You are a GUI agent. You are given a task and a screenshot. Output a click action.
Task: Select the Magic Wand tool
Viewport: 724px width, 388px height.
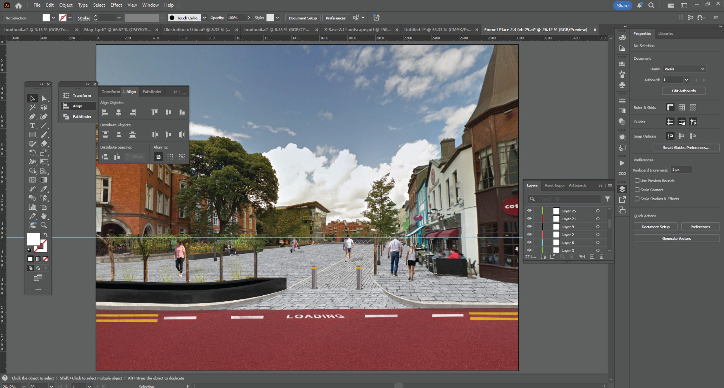[x=32, y=108]
